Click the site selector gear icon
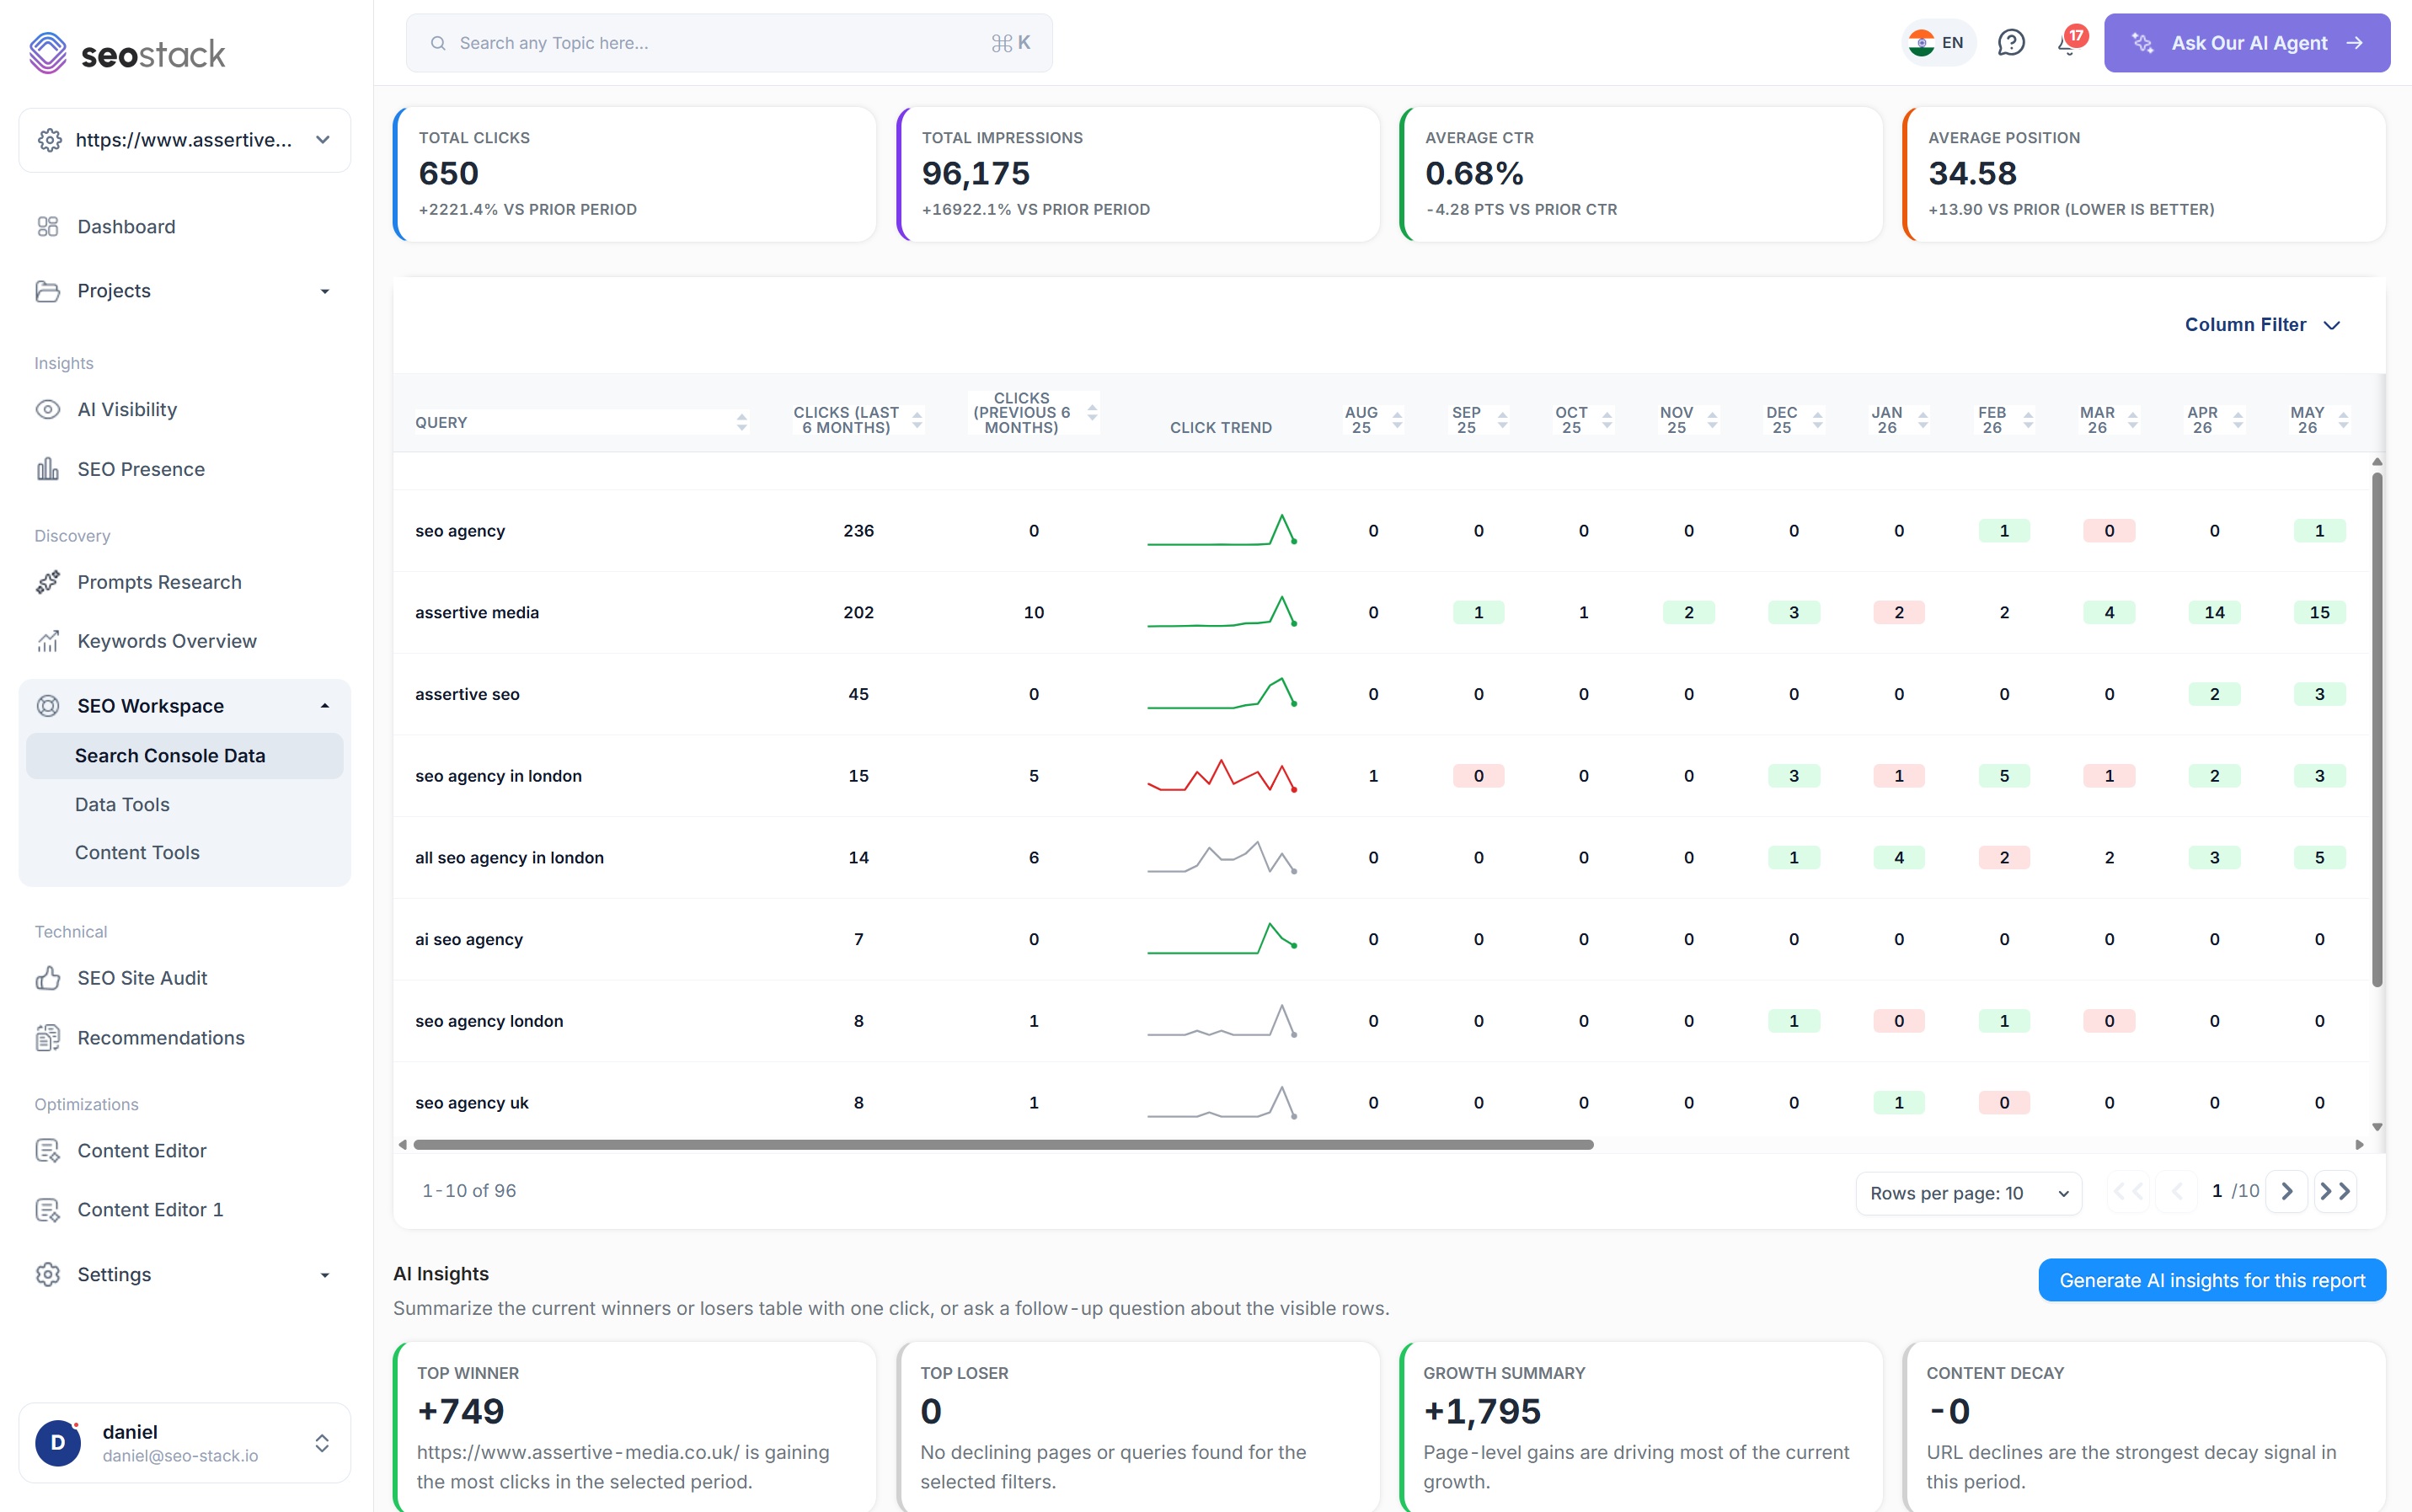This screenshot has height=1512, width=2412. [50, 140]
